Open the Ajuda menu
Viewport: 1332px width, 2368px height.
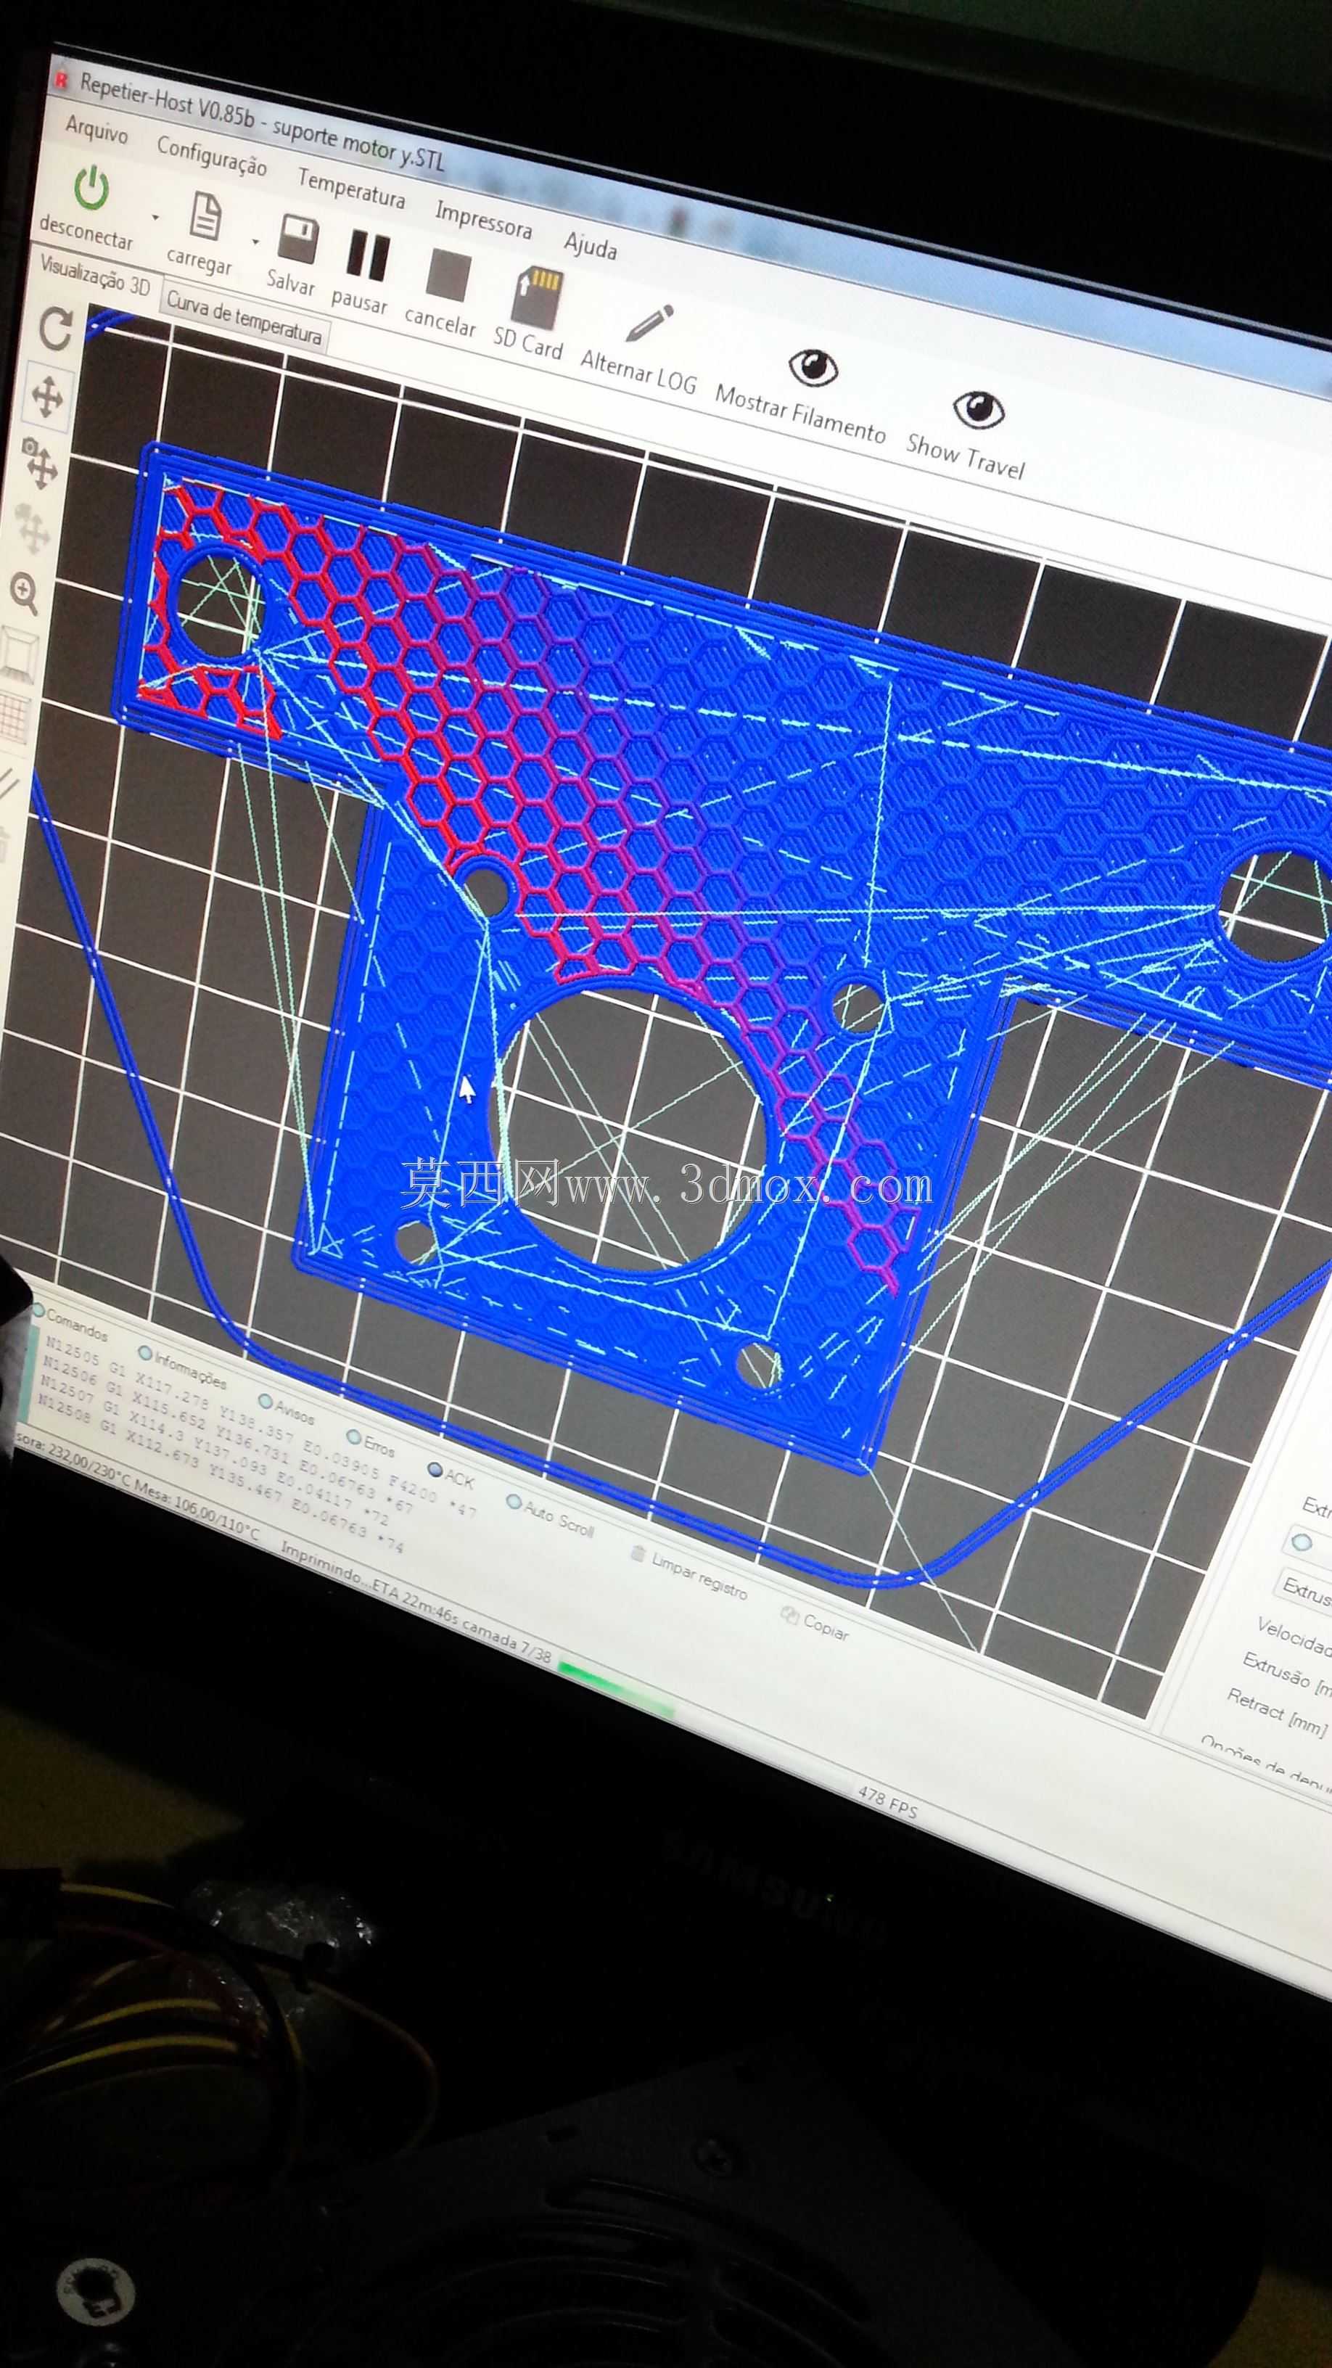[590, 244]
